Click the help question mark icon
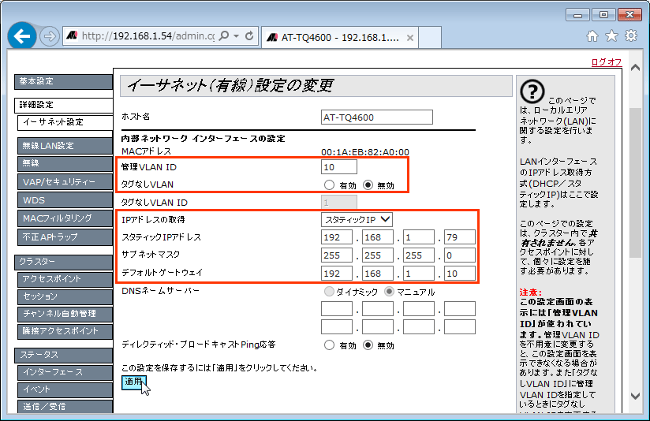The image size is (650, 421). [532, 91]
